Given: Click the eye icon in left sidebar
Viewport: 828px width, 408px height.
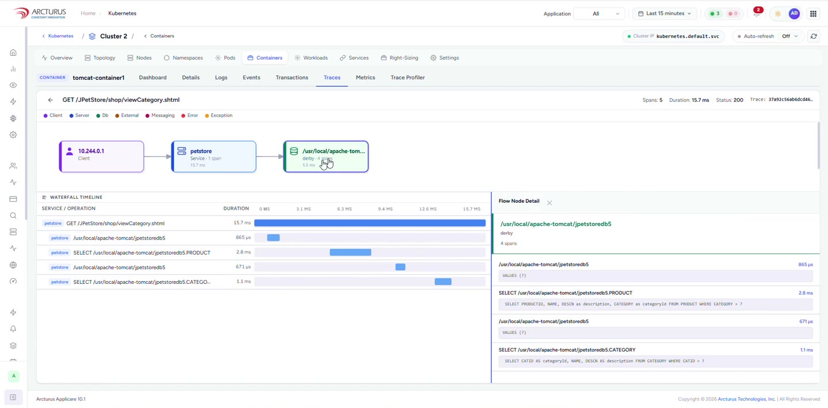Looking at the screenshot, I should pos(13,85).
